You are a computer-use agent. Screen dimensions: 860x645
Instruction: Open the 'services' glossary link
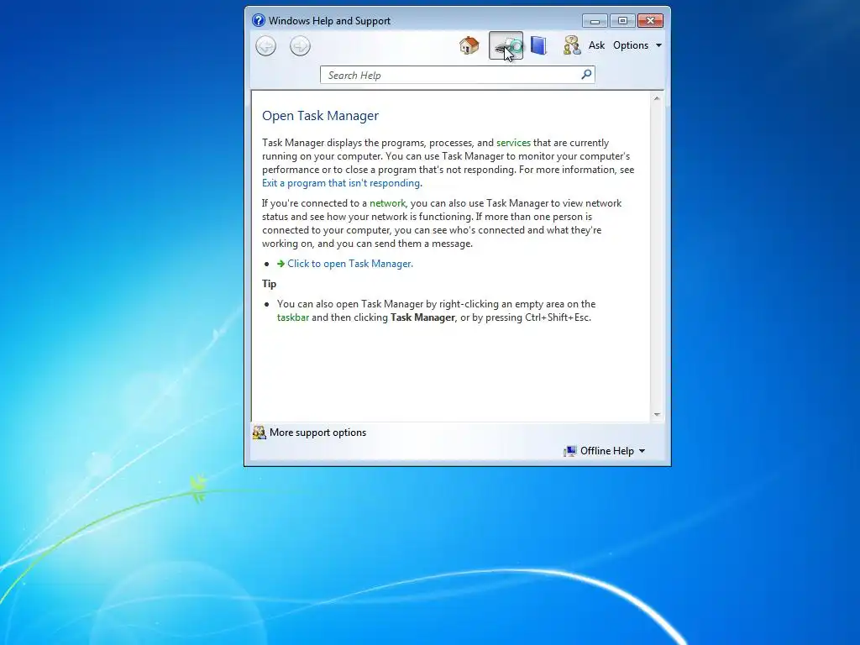point(513,143)
